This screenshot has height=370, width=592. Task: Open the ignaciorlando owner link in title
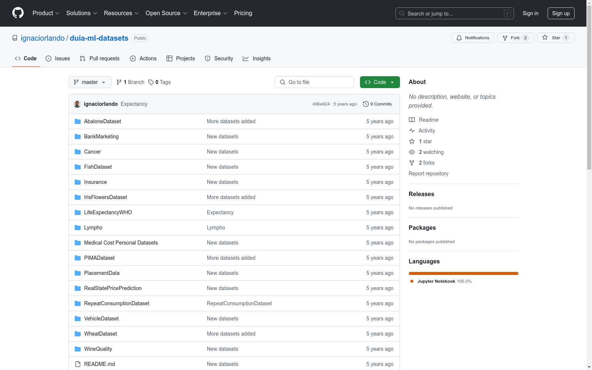(43, 38)
